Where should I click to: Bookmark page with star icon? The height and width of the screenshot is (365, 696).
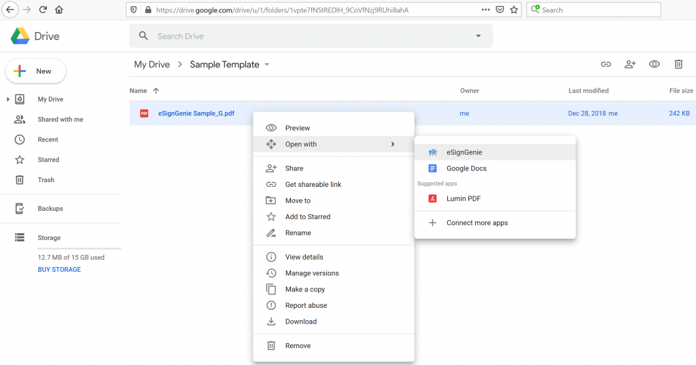[514, 10]
